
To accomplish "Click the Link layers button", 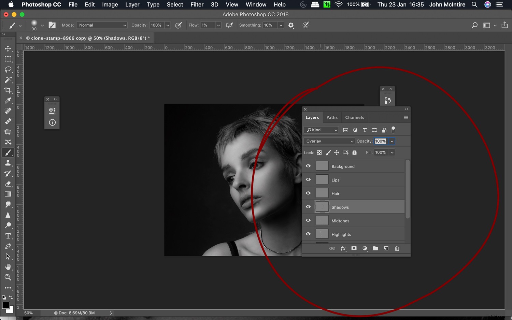I will click(332, 248).
